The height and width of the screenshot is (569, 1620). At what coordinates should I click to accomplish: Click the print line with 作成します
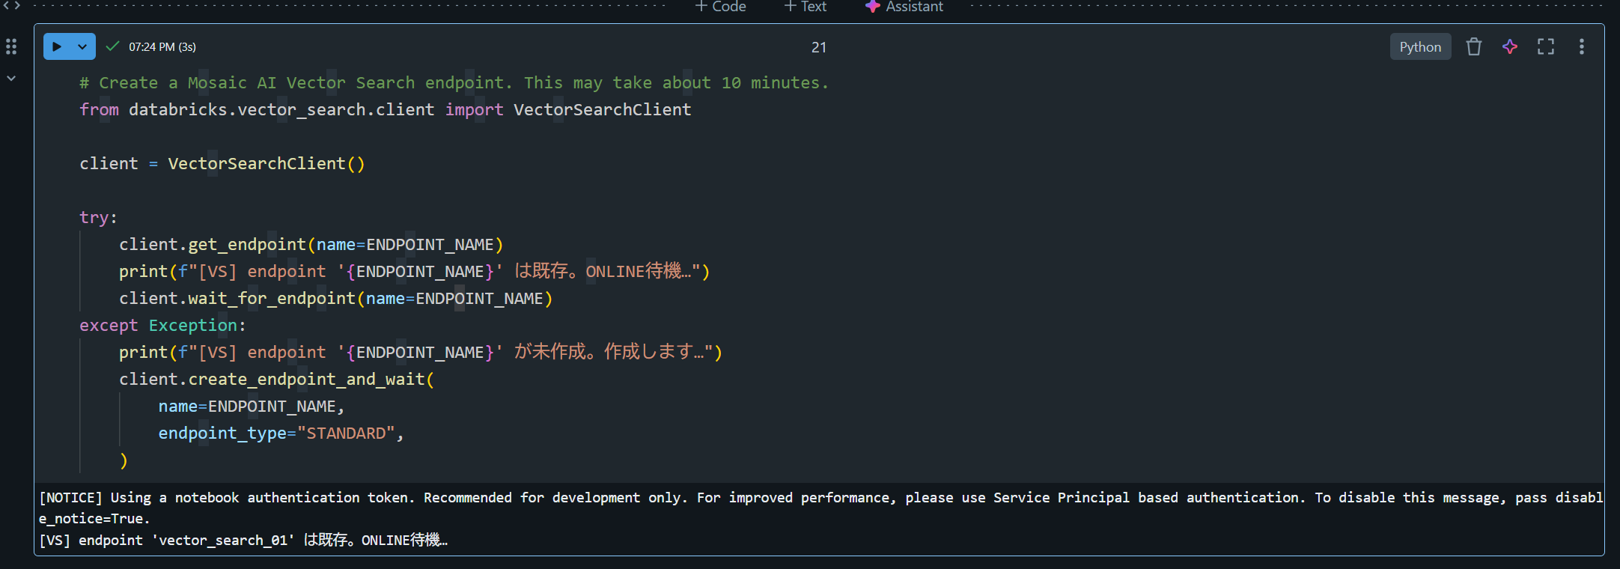tap(420, 352)
